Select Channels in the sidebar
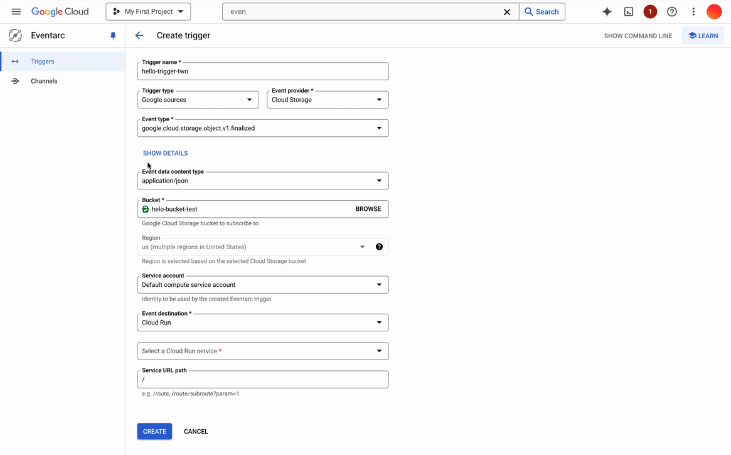Image resolution: width=731 pixels, height=455 pixels. (x=63, y=81)
